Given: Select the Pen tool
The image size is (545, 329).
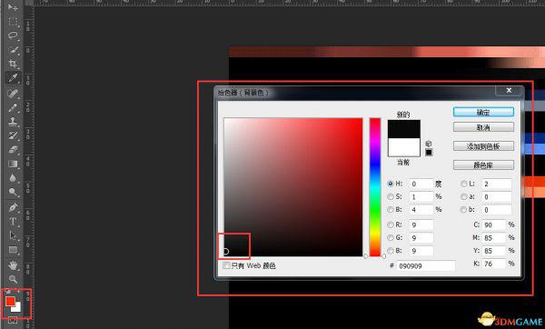Looking at the screenshot, I should [x=14, y=207].
